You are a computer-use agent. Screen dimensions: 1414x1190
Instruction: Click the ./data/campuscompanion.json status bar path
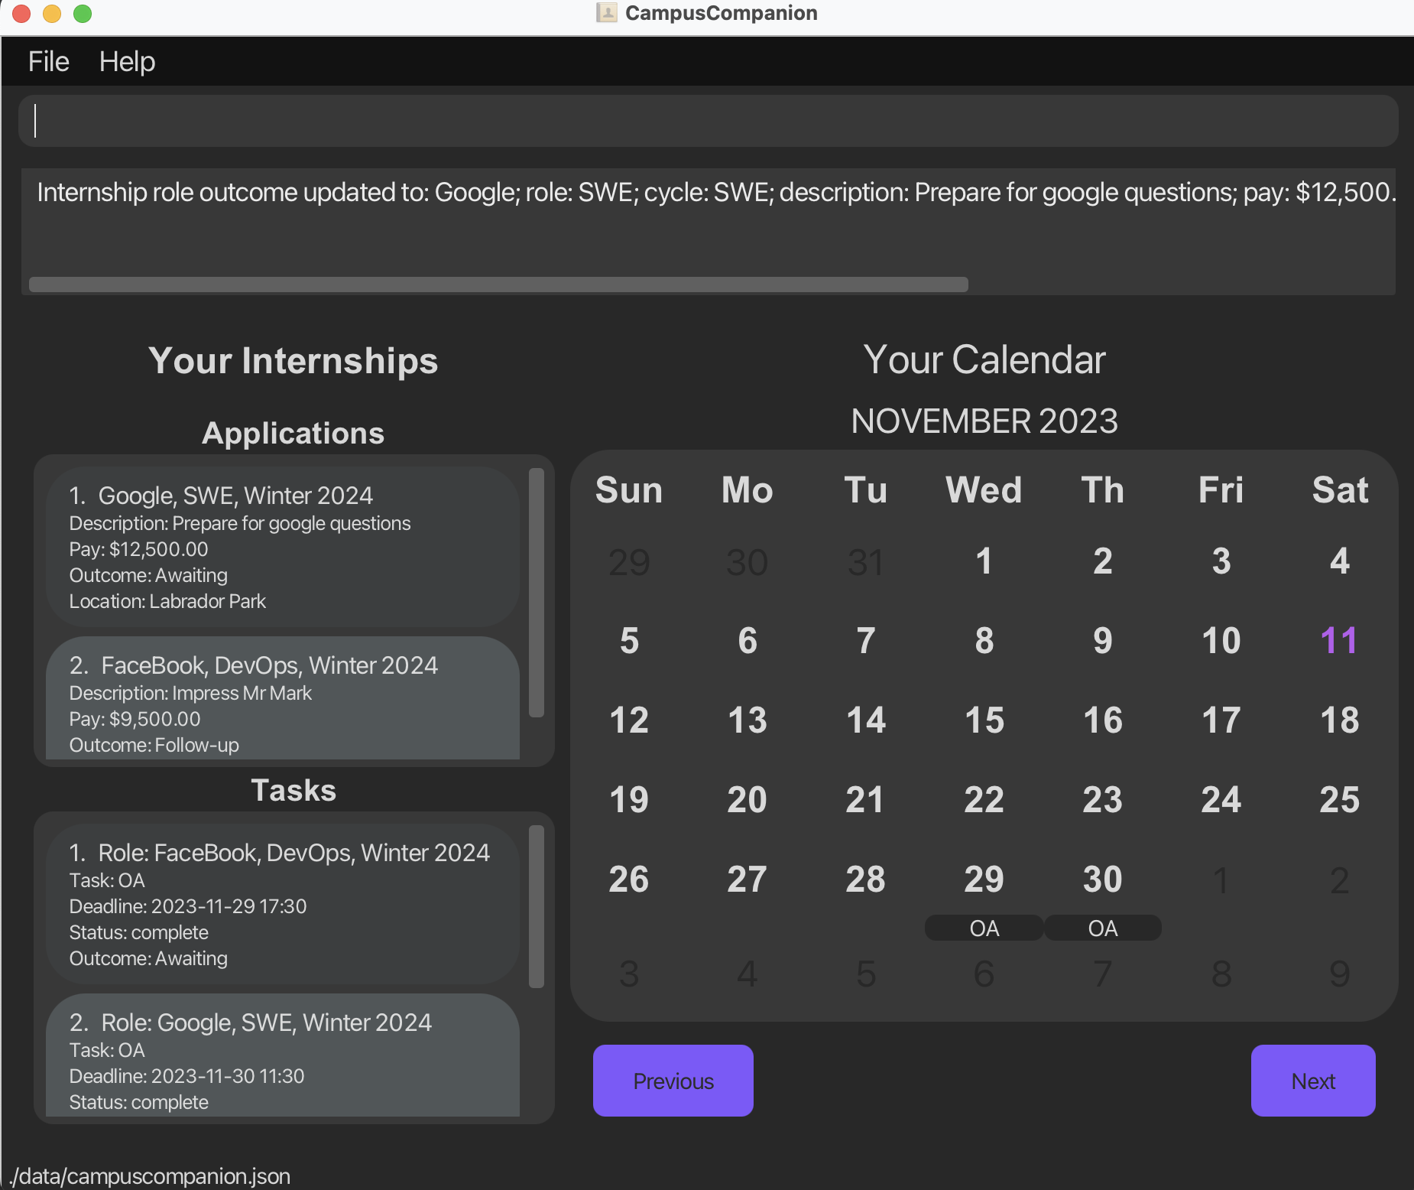(150, 1176)
